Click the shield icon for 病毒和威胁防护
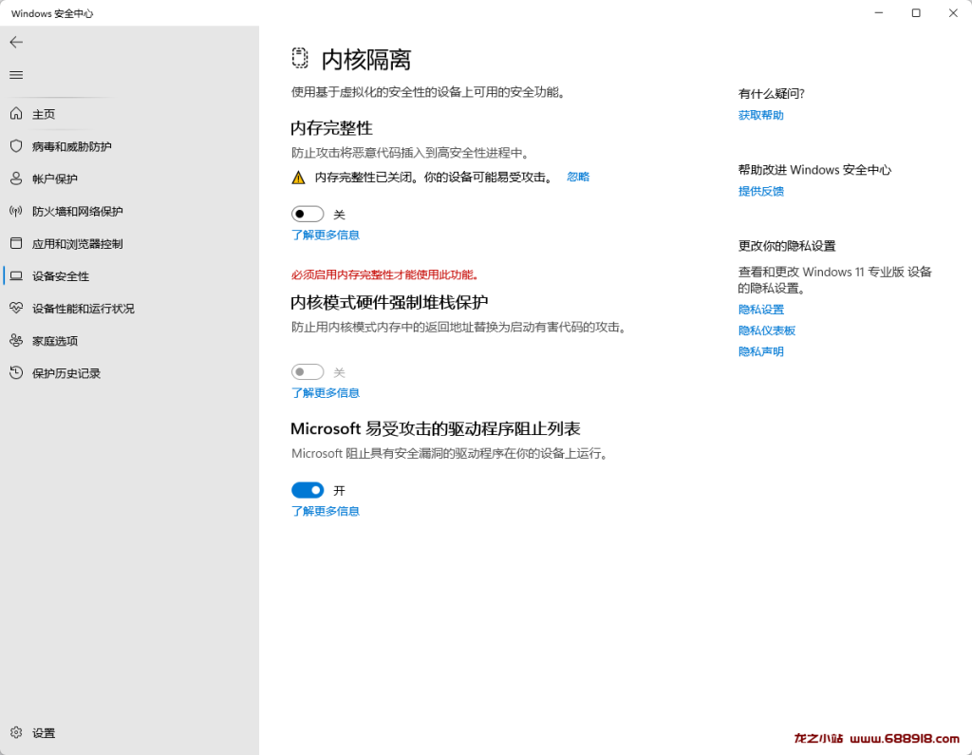Image resolution: width=972 pixels, height=755 pixels. pos(16,146)
